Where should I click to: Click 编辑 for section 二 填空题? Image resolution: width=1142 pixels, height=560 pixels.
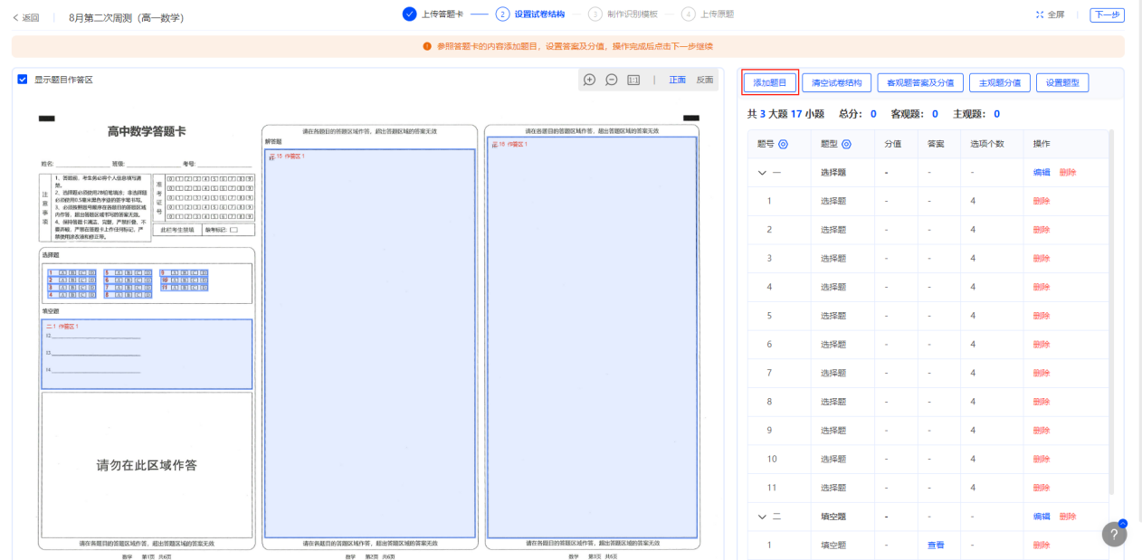click(x=1042, y=517)
